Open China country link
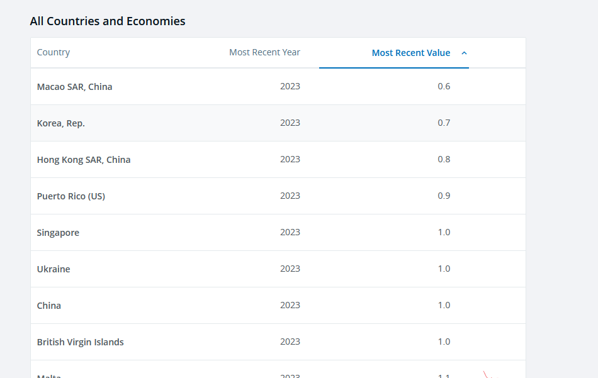The image size is (598, 378). pyautogui.click(x=49, y=306)
